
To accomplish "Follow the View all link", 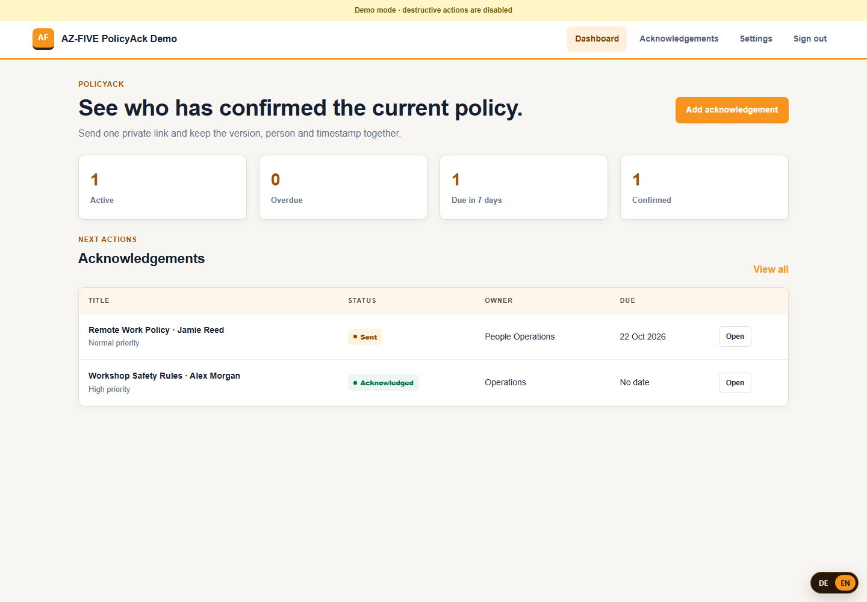I will point(771,270).
